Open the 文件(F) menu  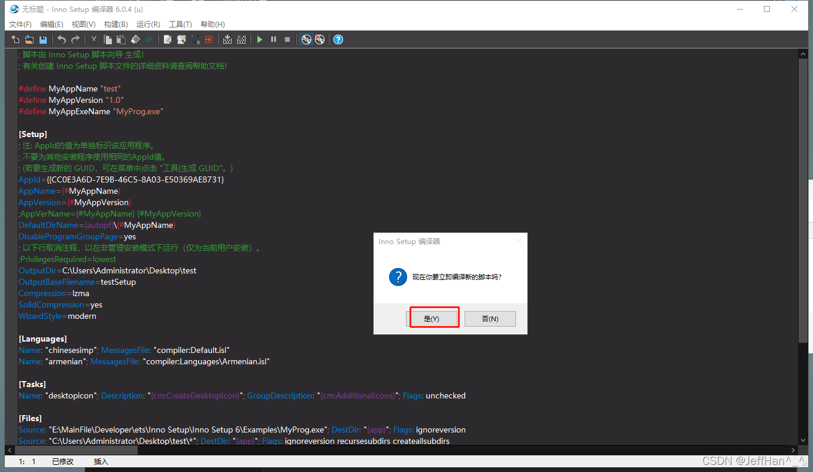coord(20,24)
